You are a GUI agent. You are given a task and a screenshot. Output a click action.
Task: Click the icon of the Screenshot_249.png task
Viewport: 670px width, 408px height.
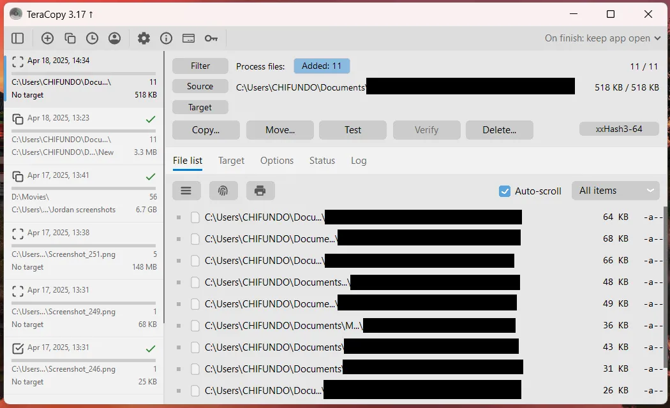17,291
